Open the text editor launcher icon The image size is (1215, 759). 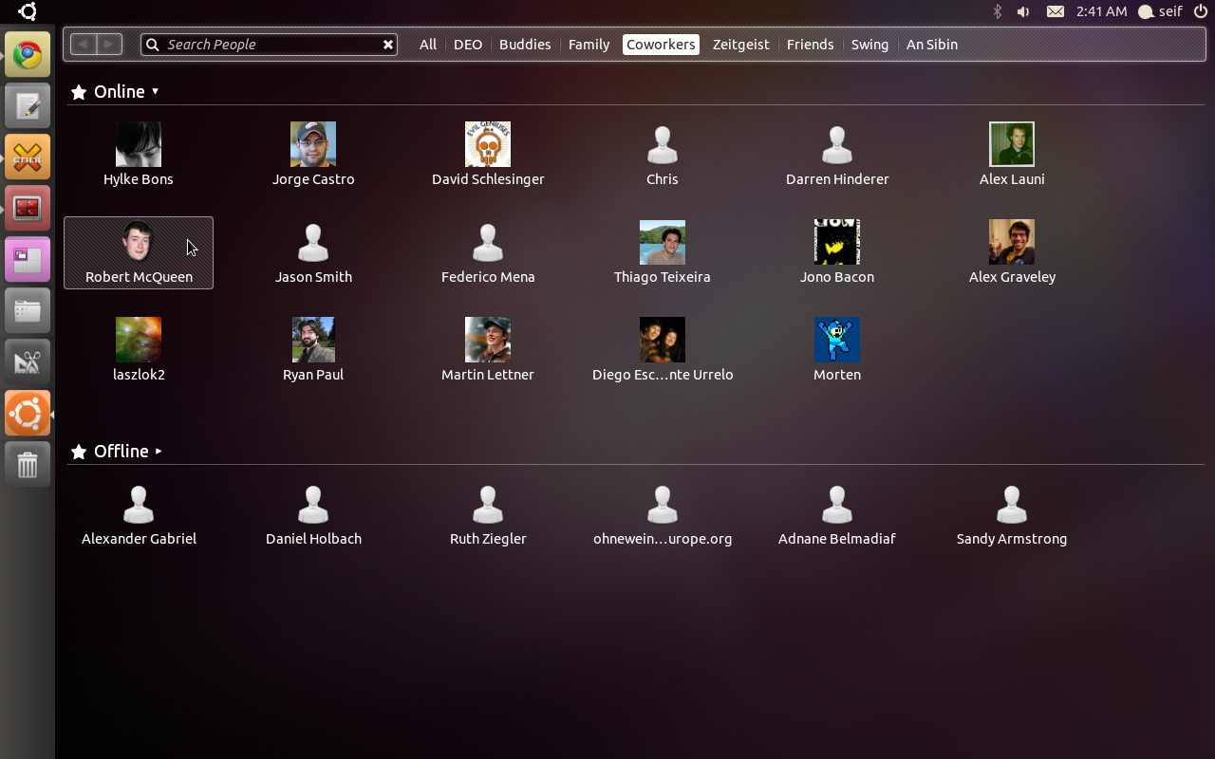[x=28, y=106]
